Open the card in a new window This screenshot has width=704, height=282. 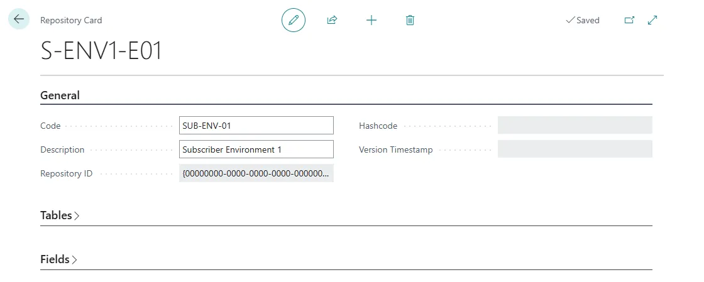click(x=629, y=20)
